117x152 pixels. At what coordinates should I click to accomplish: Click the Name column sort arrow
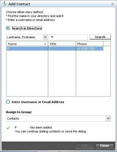click(45, 44)
